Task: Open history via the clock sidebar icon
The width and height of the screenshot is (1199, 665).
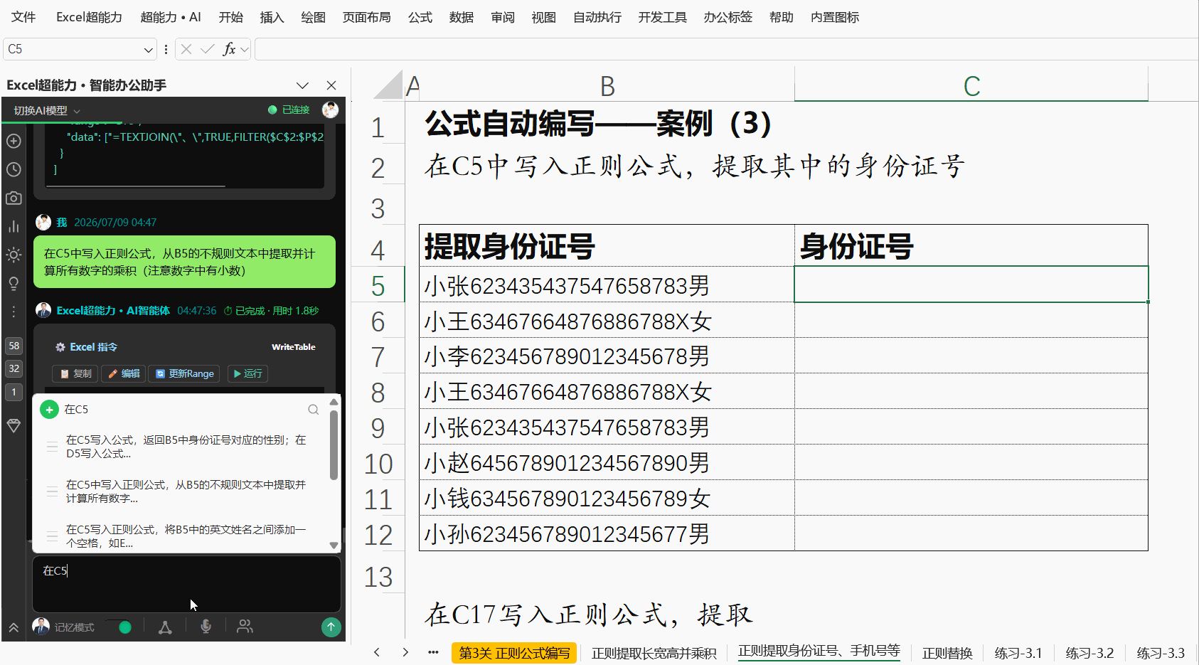Action: click(x=14, y=169)
